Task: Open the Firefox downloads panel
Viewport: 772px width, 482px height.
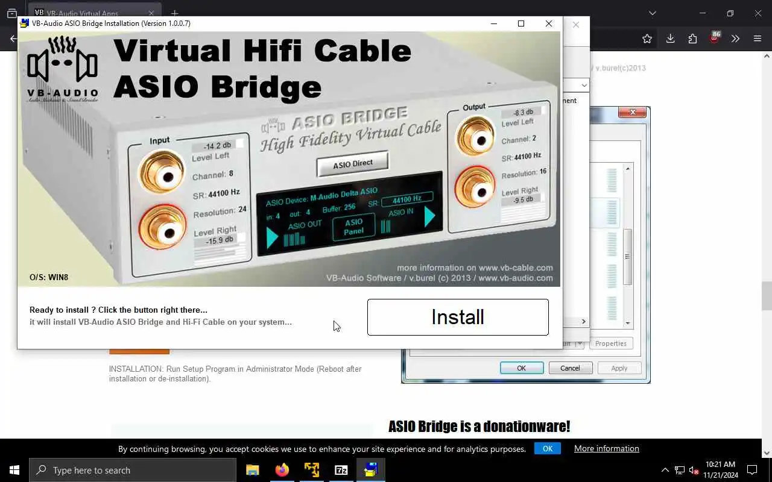Action: (x=670, y=39)
